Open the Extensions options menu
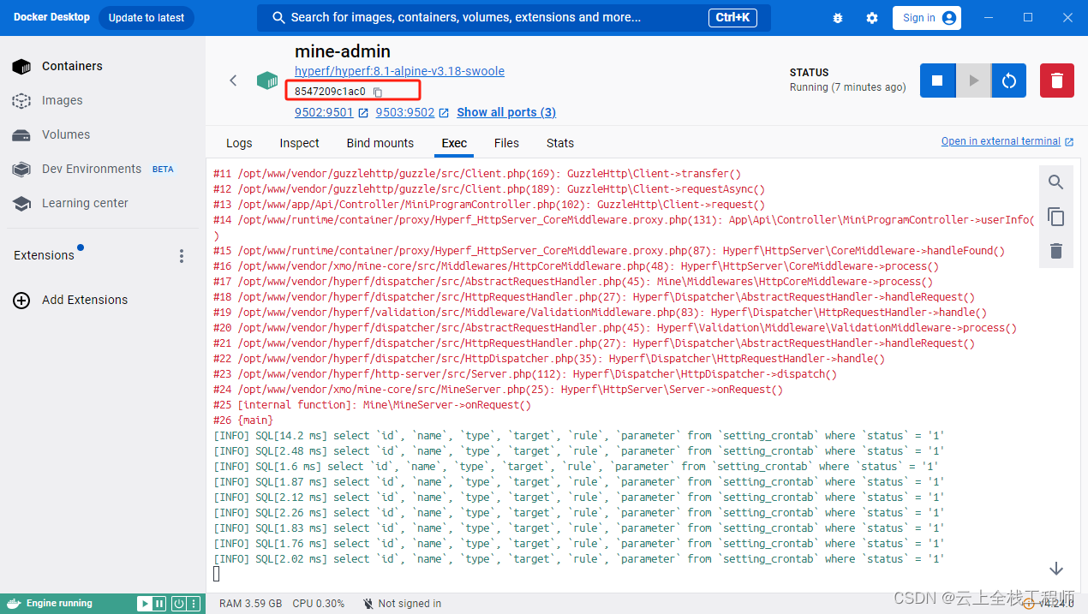This screenshot has width=1088, height=614. point(181,256)
